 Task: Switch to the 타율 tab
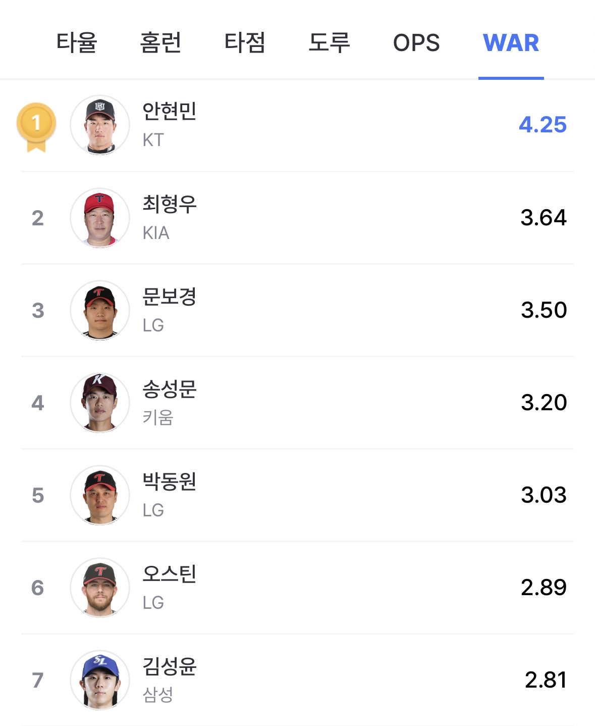coord(77,42)
